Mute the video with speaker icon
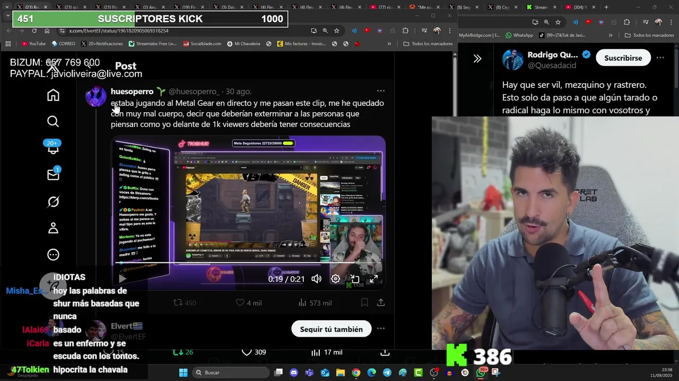 click(317, 279)
